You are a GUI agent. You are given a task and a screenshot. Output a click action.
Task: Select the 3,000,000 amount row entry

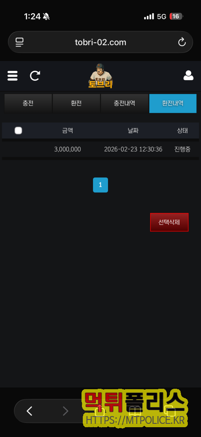[67, 149]
